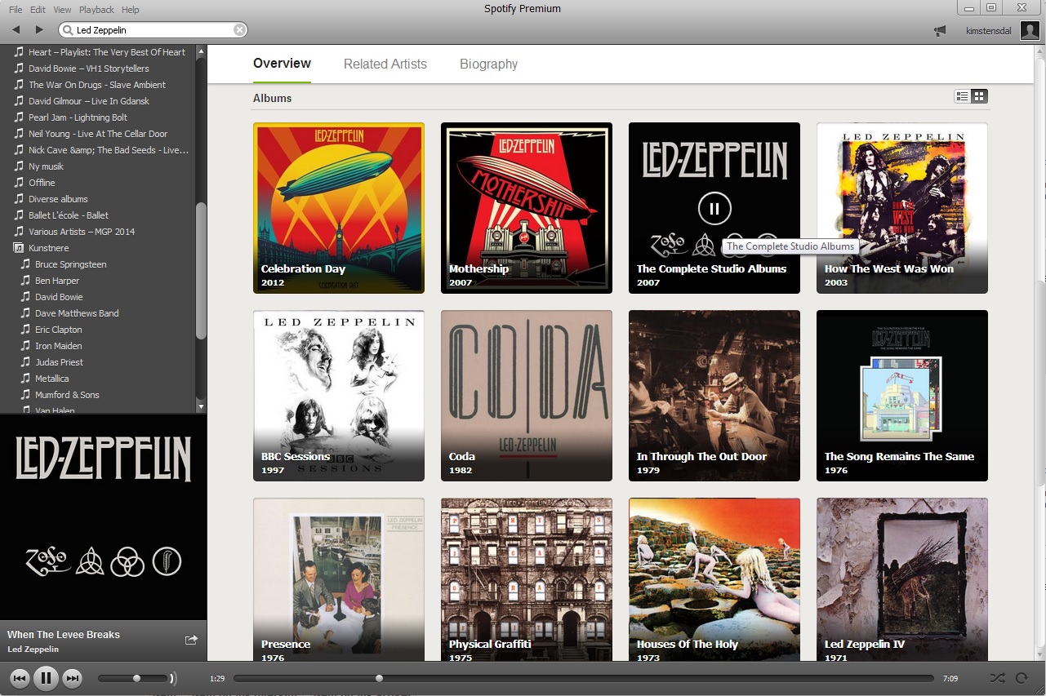The image size is (1046, 696).
Task: Clear the Led Zeppelin search field
Action: pos(239,30)
